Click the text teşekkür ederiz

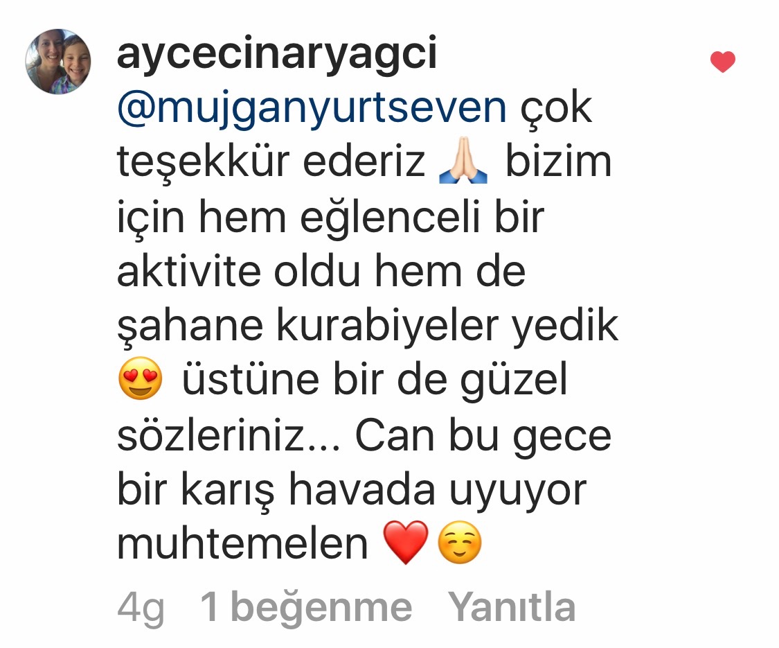(x=271, y=163)
